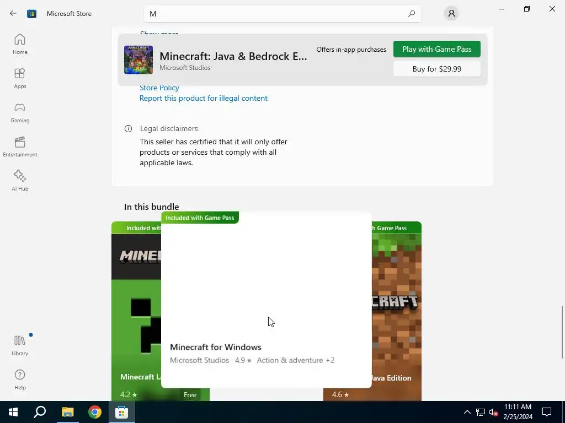
Task: Click the Microsoft Store taskbar icon
Action: 122,412
